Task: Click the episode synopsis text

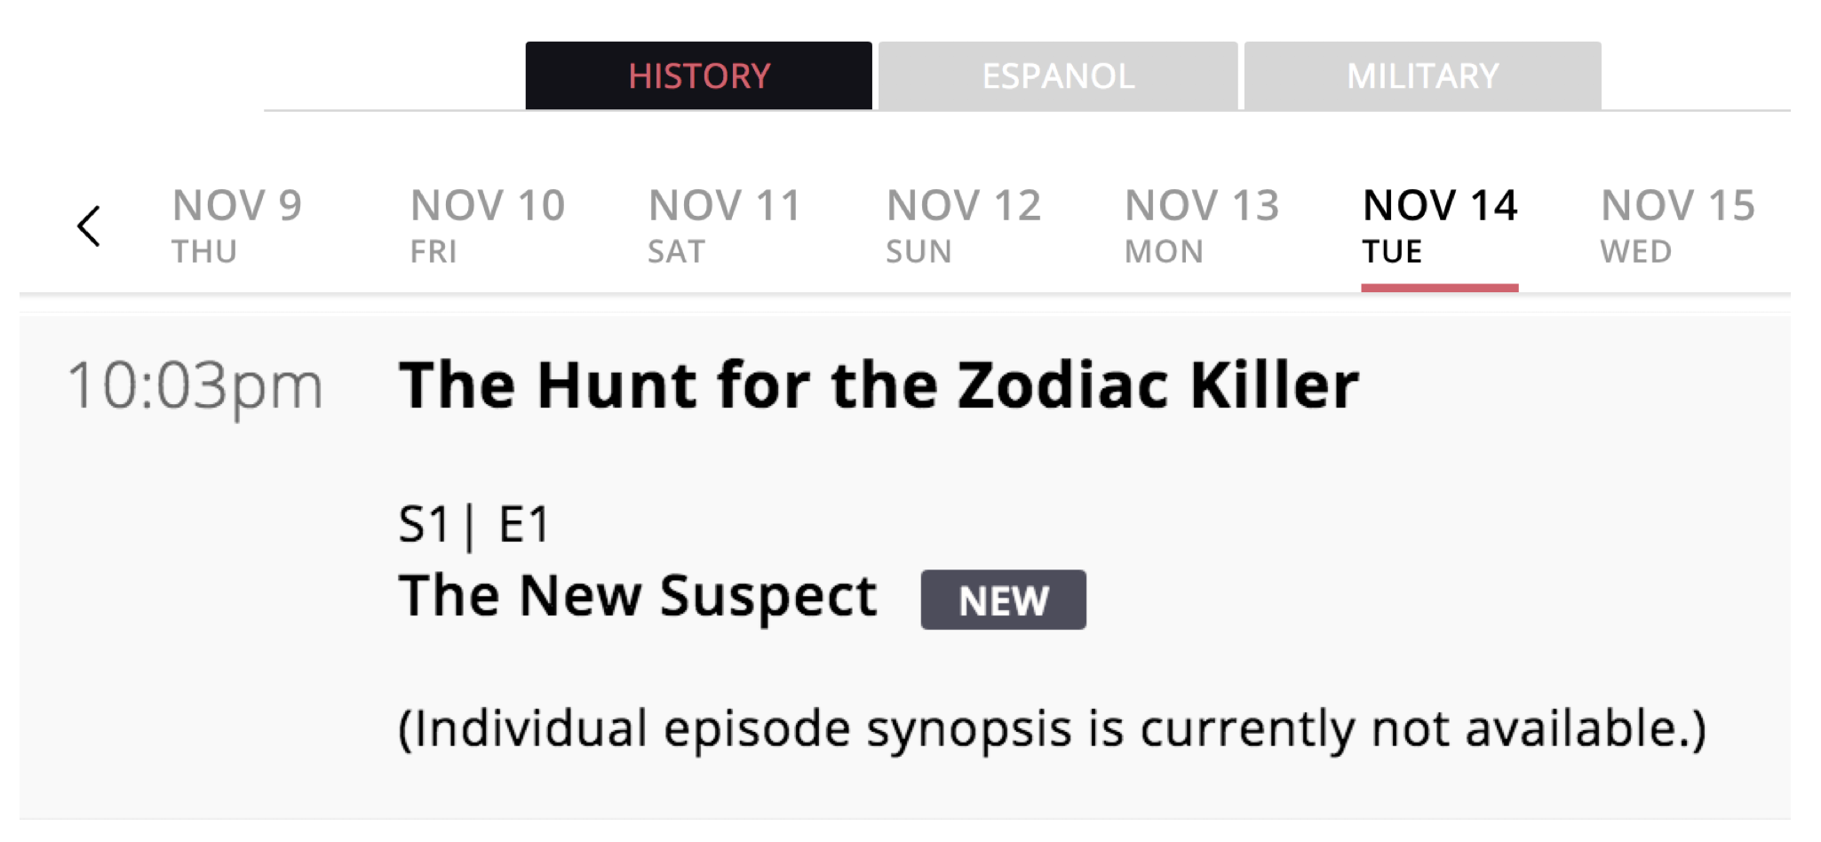Action: click(x=1053, y=730)
